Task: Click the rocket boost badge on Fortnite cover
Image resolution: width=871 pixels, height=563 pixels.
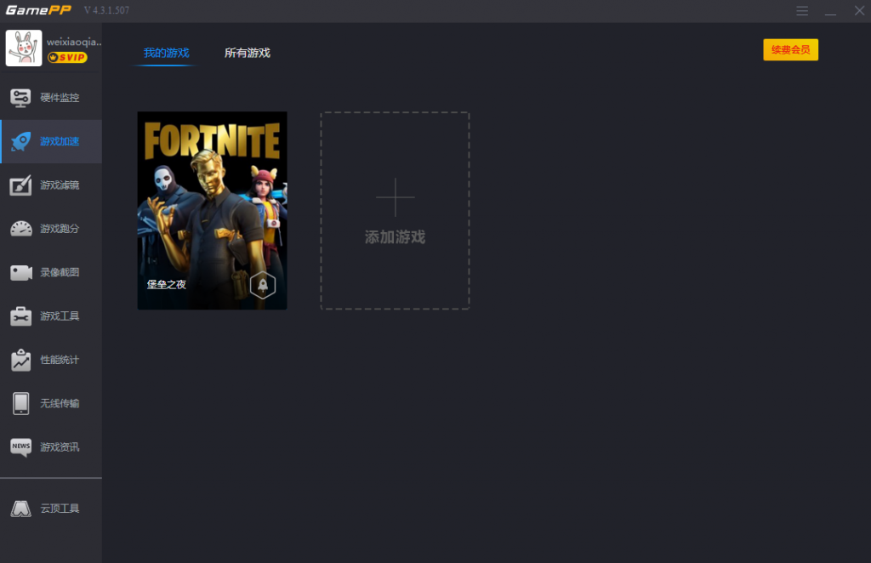Action: [x=263, y=286]
